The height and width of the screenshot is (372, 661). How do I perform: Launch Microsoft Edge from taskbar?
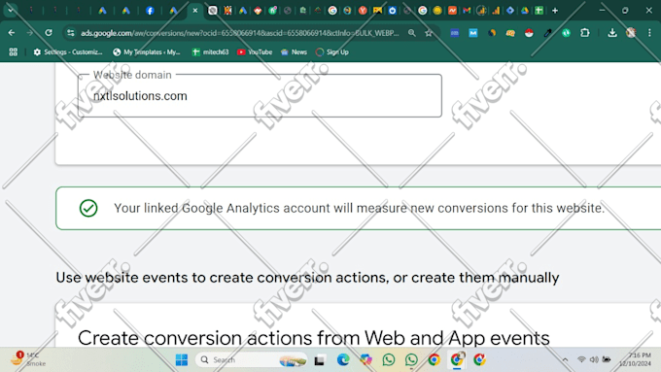coord(343,359)
